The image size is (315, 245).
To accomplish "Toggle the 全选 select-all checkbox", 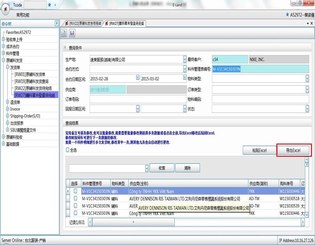I will click(68, 150).
